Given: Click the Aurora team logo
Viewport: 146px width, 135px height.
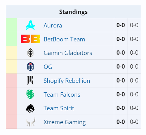Looking at the screenshot, I should click(30, 25).
